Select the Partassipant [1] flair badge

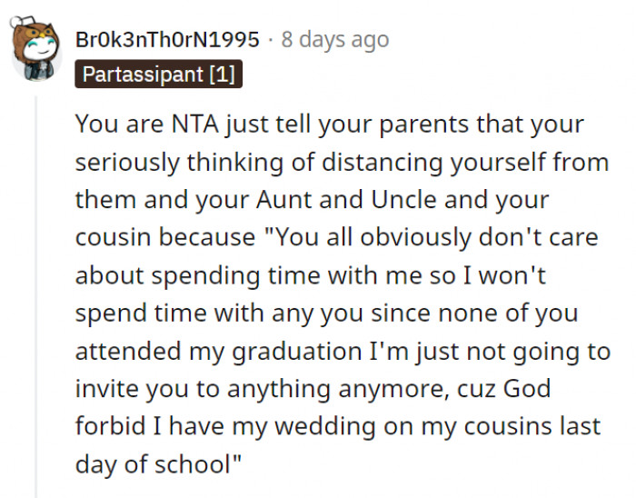click(158, 75)
